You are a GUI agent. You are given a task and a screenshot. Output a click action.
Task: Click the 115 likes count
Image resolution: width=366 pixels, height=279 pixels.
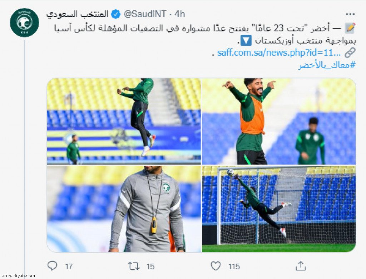[x=234, y=266]
